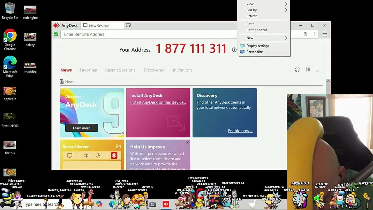This screenshot has width=373, height=210.
Task: Click the Discover AnyDesk 9 news card
Action: [x=92, y=113]
